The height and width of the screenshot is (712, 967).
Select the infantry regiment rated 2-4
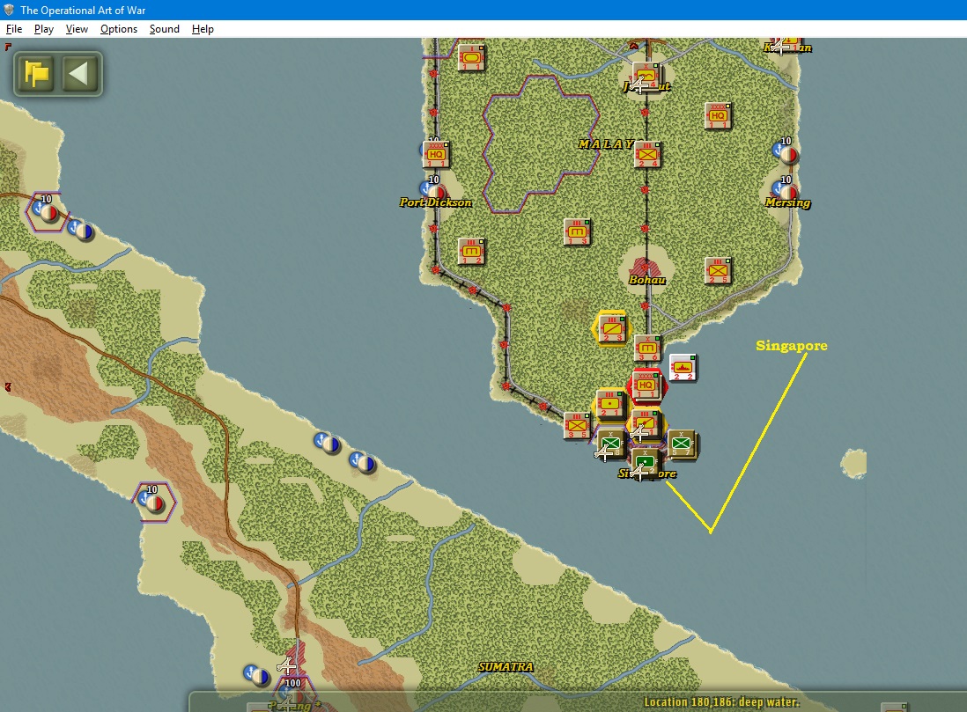647,154
